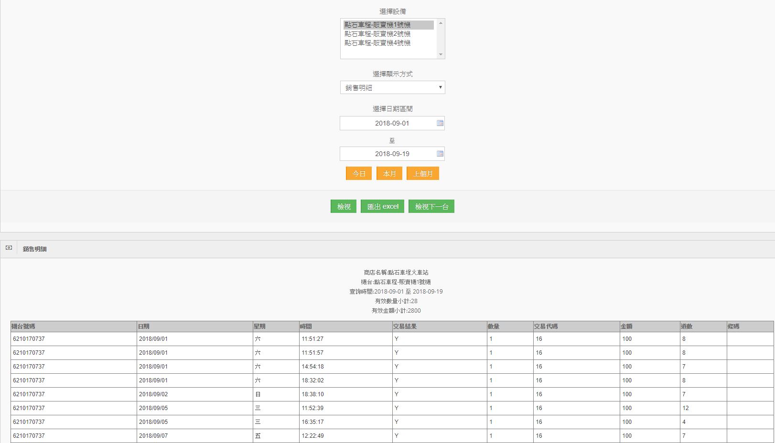Expand the 銷售明細 display mode dropdown
The height and width of the screenshot is (443, 775).
pyautogui.click(x=392, y=87)
